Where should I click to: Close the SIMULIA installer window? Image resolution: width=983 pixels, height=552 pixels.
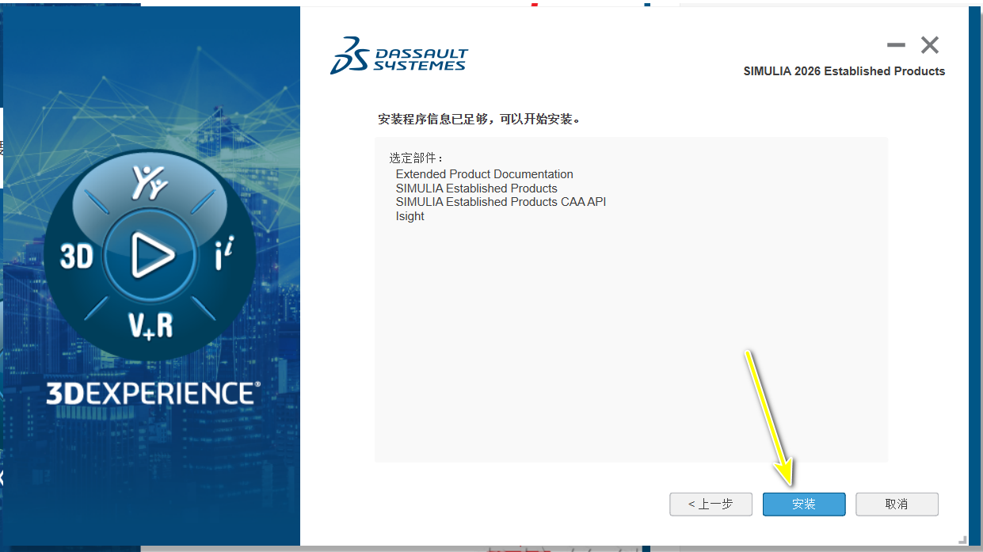pyautogui.click(x=930, y=46)
